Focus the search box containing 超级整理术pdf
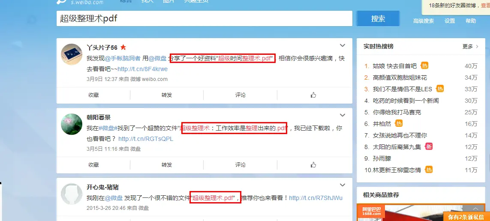Screen dimensions: 490x221 (x=204, y=18)
